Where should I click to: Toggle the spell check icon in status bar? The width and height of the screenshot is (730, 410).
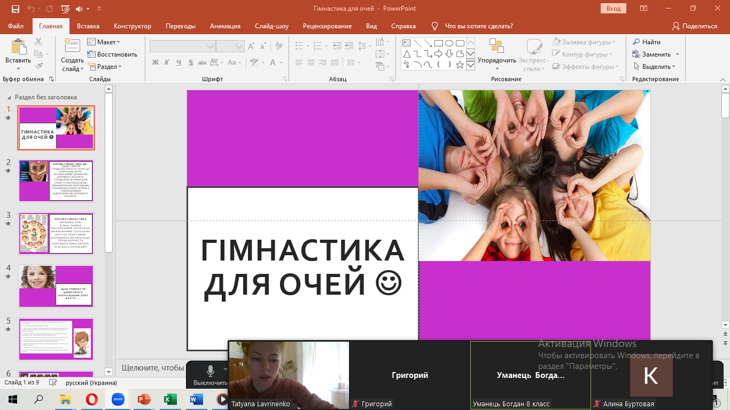[x=53, y=383]
